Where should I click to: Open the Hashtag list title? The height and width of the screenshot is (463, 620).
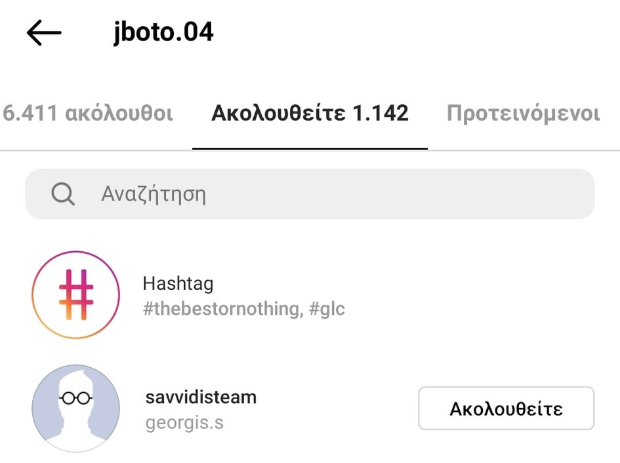(x=178, y=284)
